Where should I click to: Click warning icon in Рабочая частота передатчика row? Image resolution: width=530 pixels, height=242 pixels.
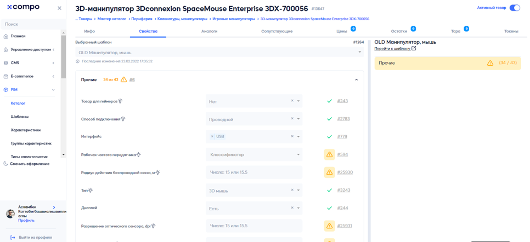[329, 154]
